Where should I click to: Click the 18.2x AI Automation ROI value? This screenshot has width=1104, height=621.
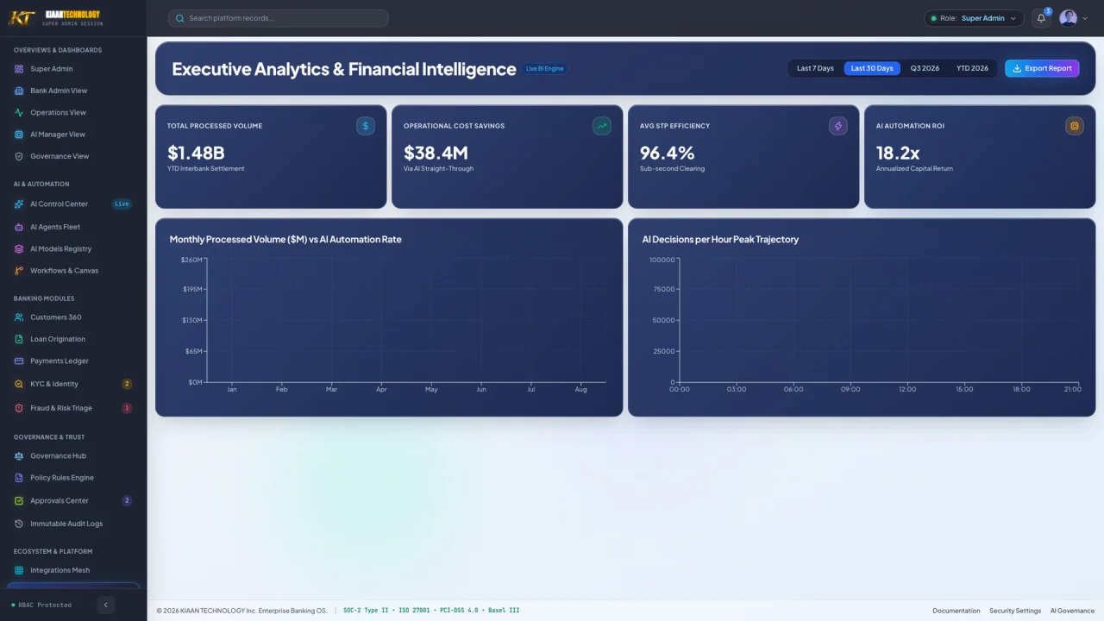point(898,153)
